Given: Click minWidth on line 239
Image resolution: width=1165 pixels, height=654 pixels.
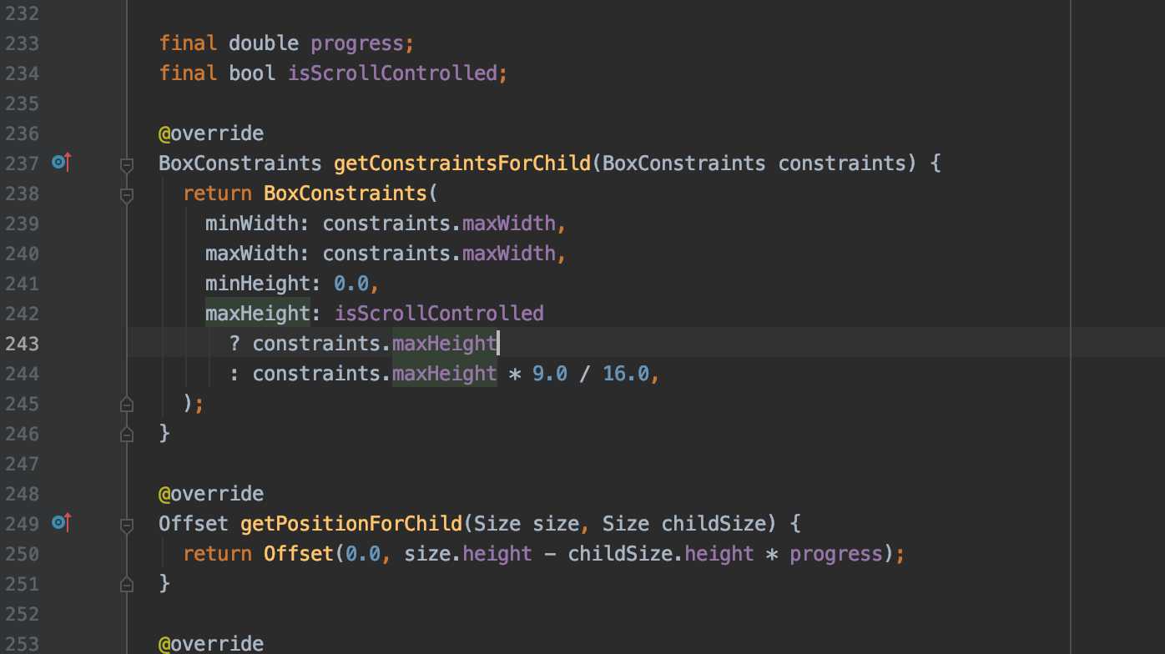Looking at the screenshot, I should point(253,224).
